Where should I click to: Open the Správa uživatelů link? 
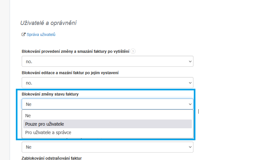point(40,35)
